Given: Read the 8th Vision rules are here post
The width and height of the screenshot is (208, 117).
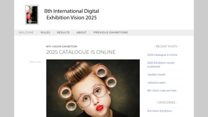Looking at the screenshot, I should (x=162, y=90).
